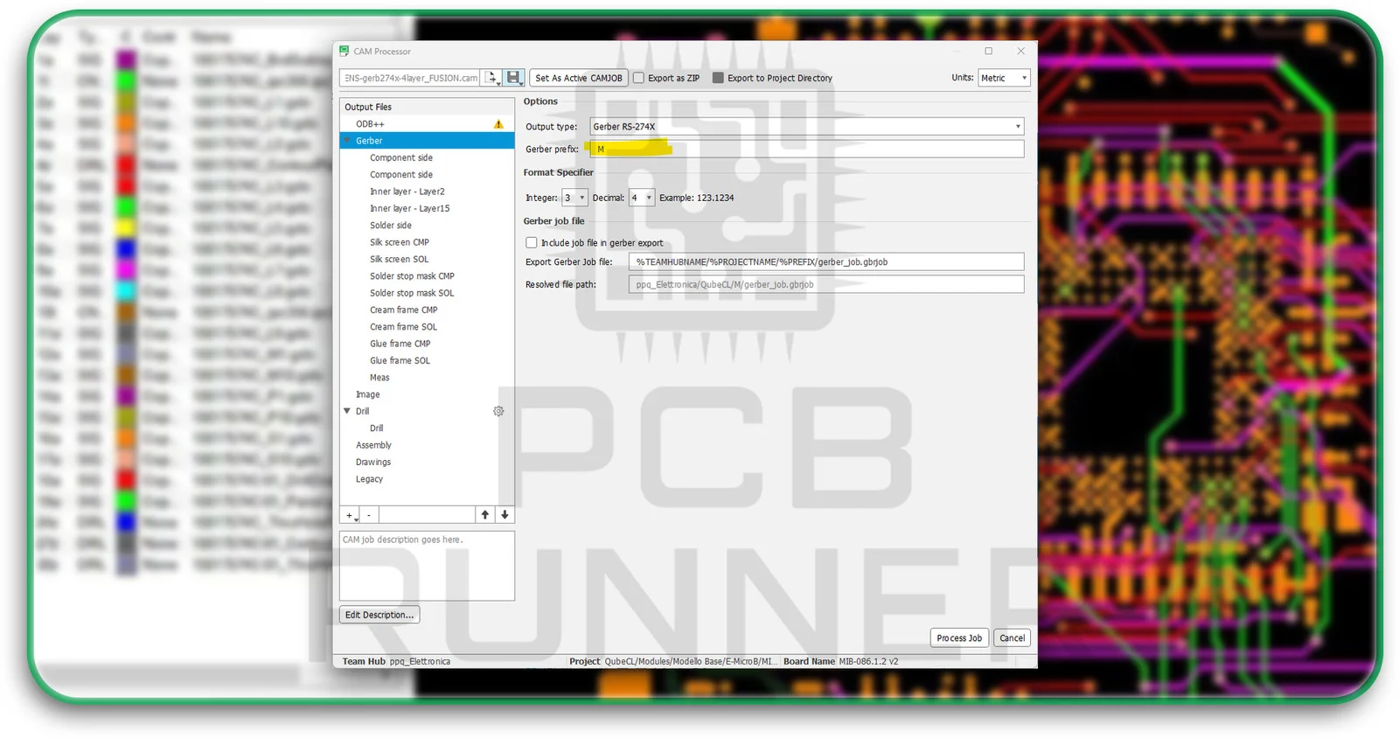Viewport: 1399px width, 738px height.
Task: Select Solder stop mask CMP
Action: pos(412,276)
